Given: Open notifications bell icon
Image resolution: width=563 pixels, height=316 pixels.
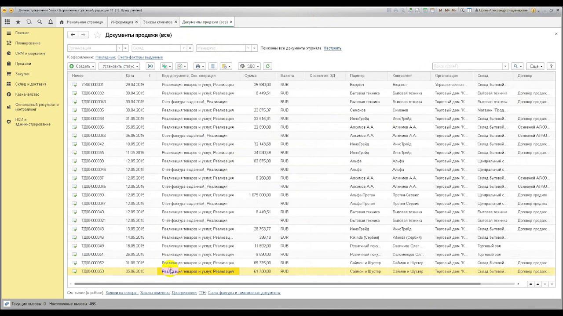Looking at the screenshot, I should [51, 22].
